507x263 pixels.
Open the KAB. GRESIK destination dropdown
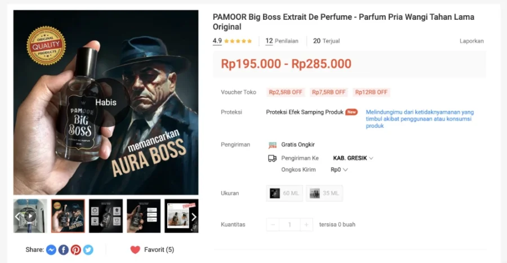(x=353, y=158)
